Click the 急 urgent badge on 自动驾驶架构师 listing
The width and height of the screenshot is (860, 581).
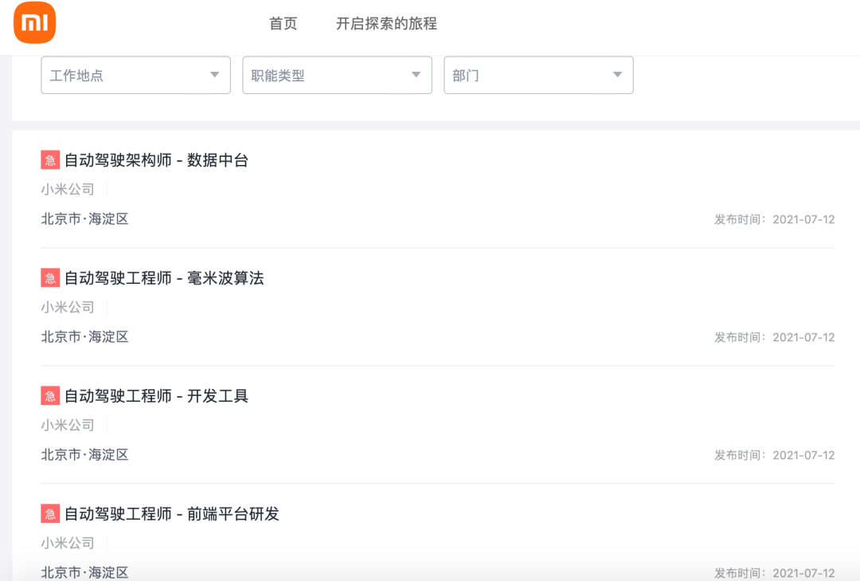pyautogui.click(x=49, y=160)
